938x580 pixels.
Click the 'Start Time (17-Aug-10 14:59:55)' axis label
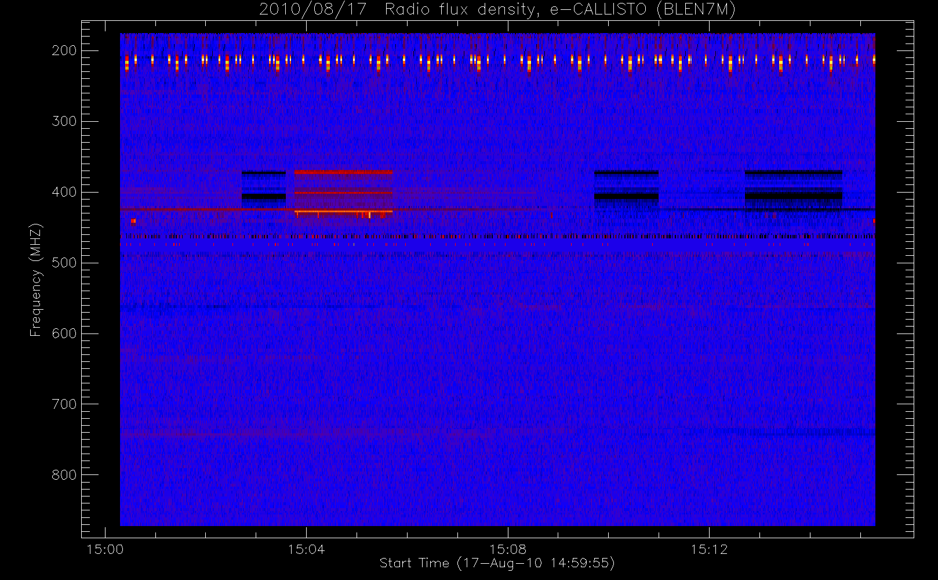click(x=497, y=563)
